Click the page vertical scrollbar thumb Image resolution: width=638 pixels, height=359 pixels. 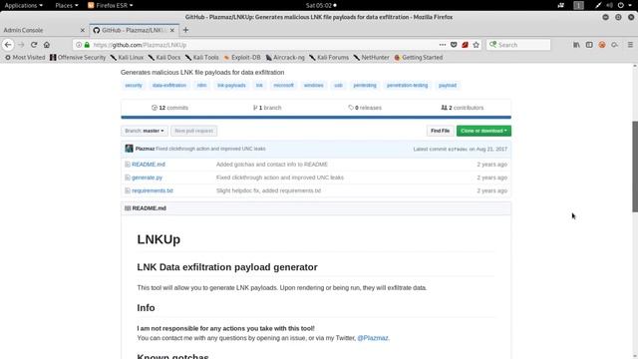(635, 167)
